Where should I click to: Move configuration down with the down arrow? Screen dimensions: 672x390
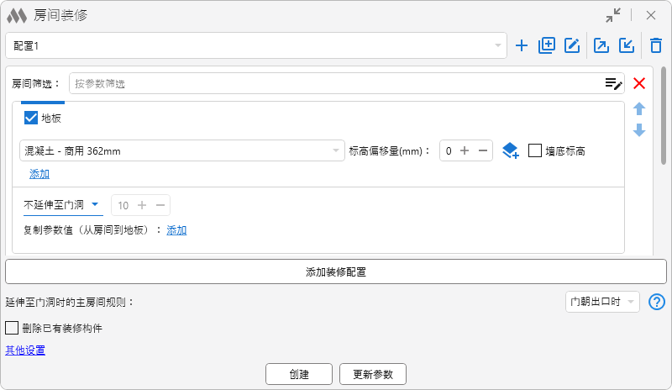point(639,130)
